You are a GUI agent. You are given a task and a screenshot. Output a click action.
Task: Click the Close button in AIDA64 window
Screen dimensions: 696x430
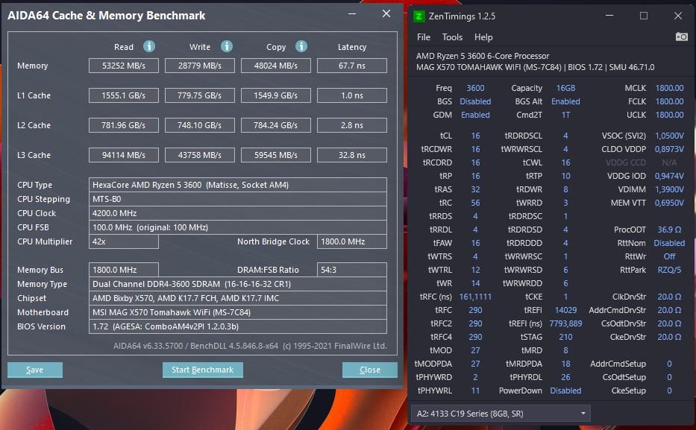pos(370,370)
